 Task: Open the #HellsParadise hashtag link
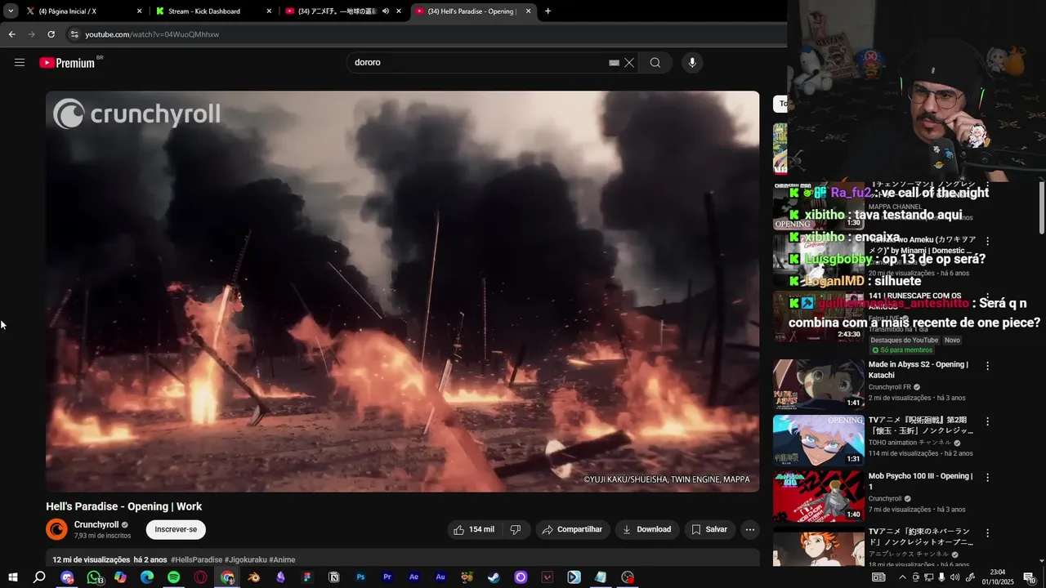tap(196, 560)
